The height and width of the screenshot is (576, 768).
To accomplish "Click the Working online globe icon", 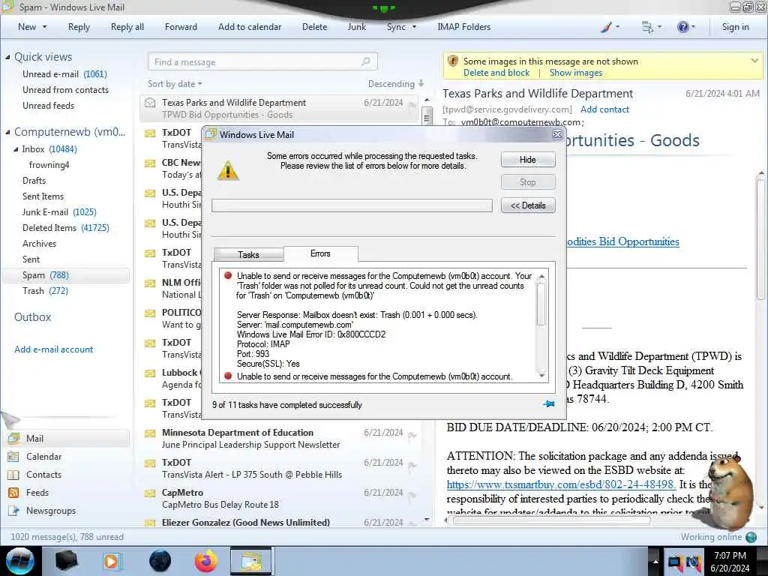I will coord(751,537).
